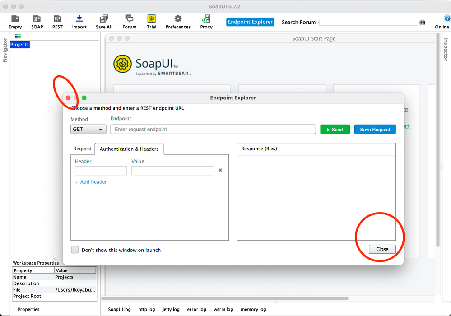
Task: Open the Forum toolbar icon
Action: 130,22
